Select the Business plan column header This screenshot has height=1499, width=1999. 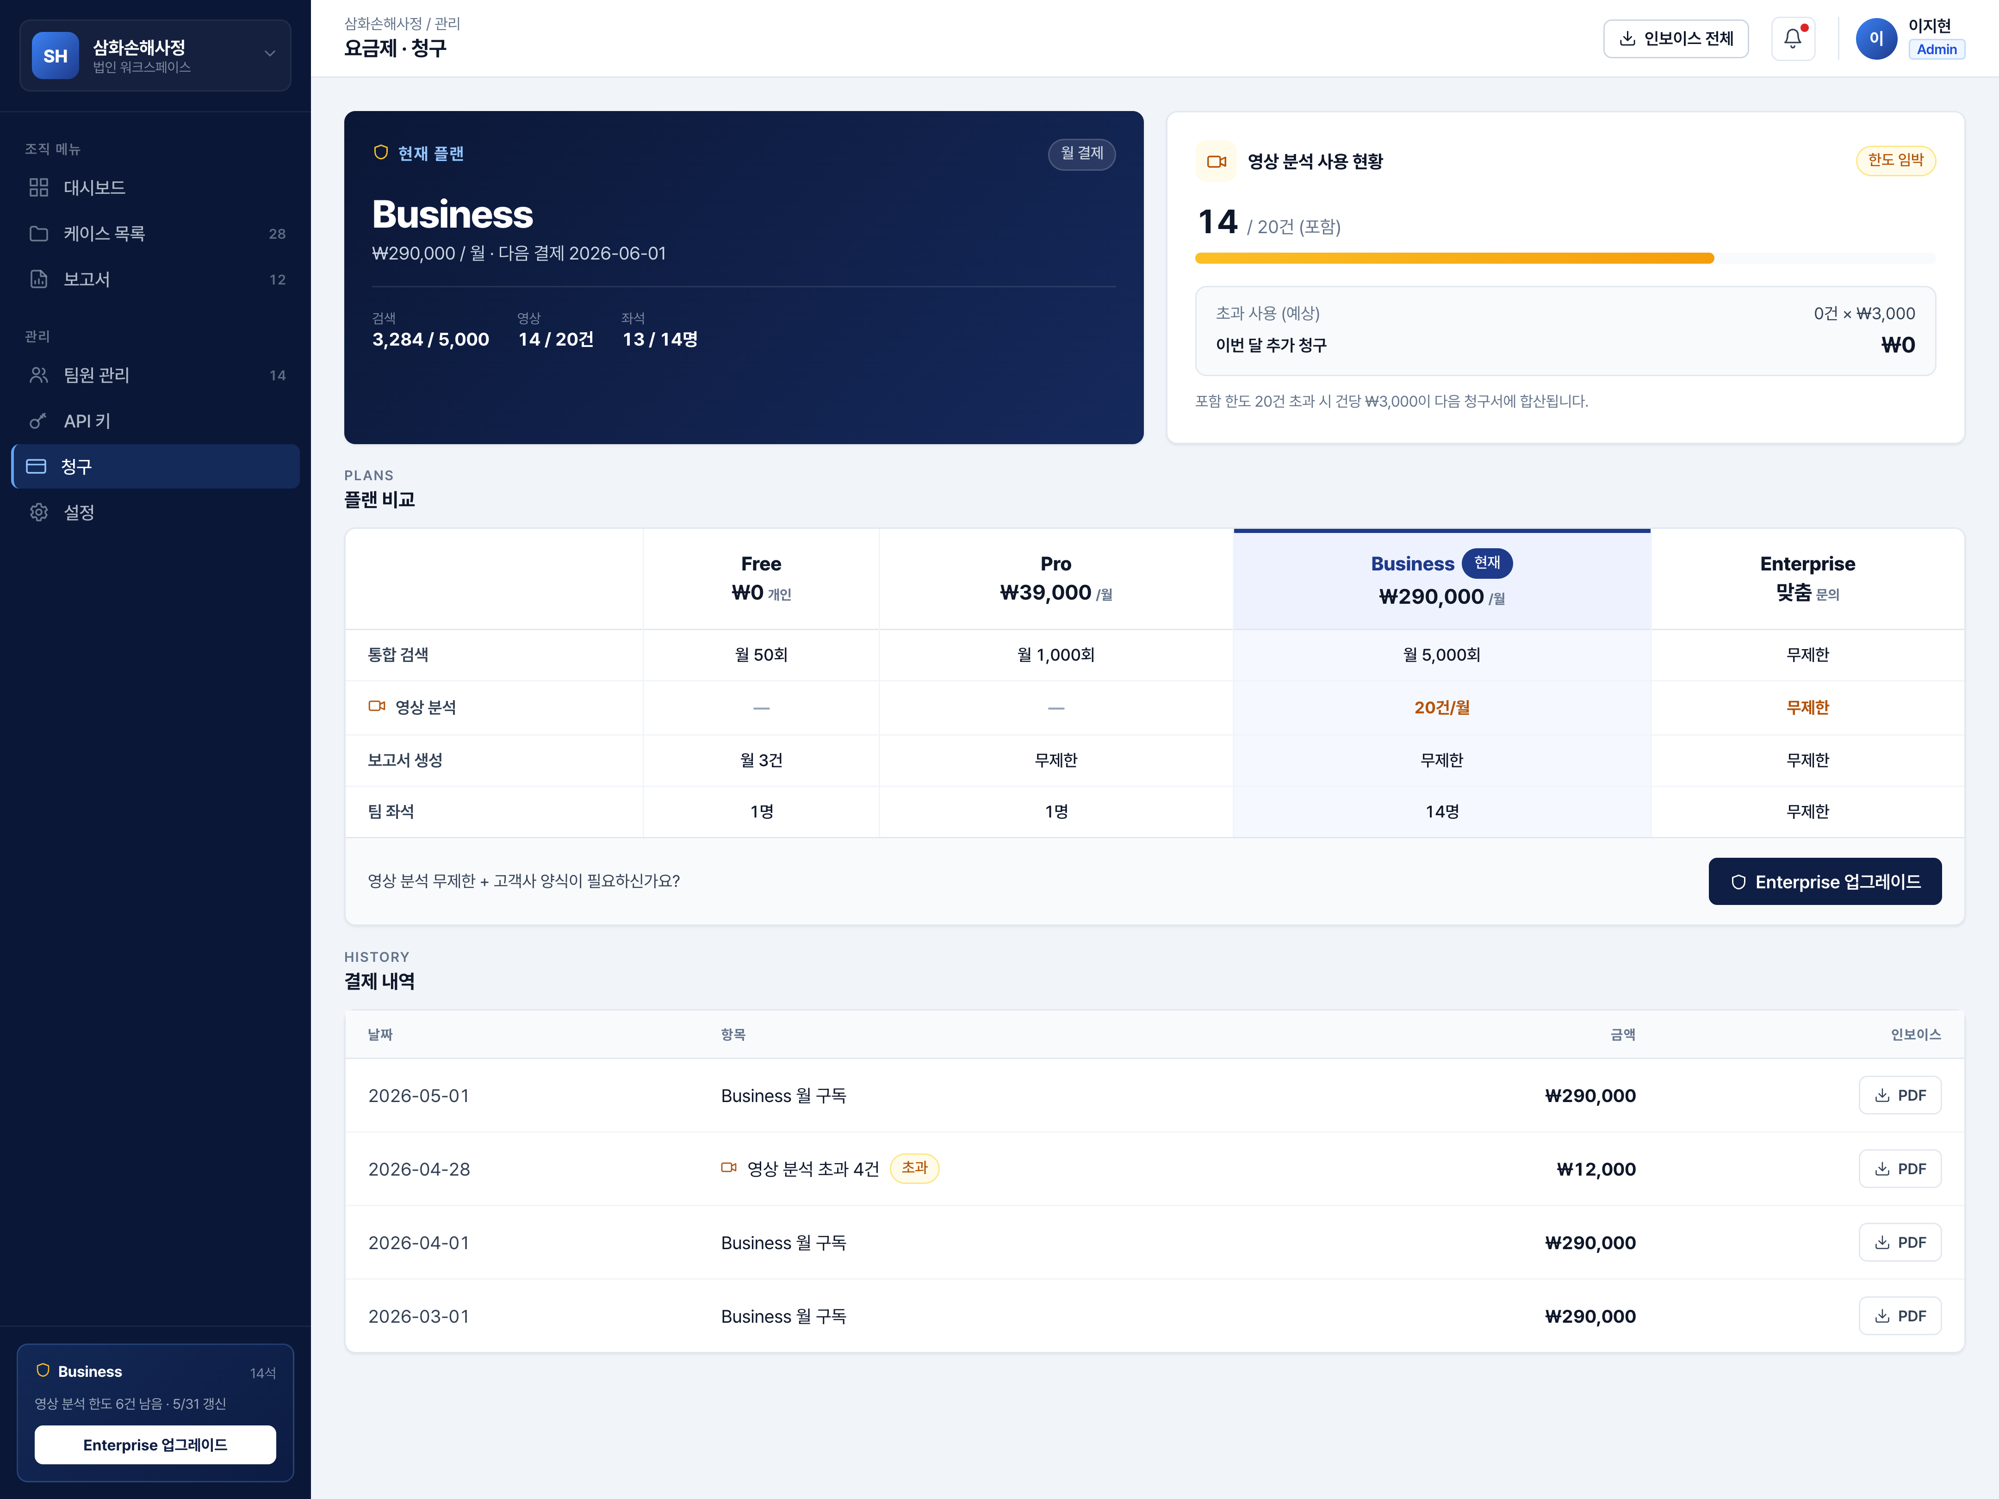(x=1441, y=579)
